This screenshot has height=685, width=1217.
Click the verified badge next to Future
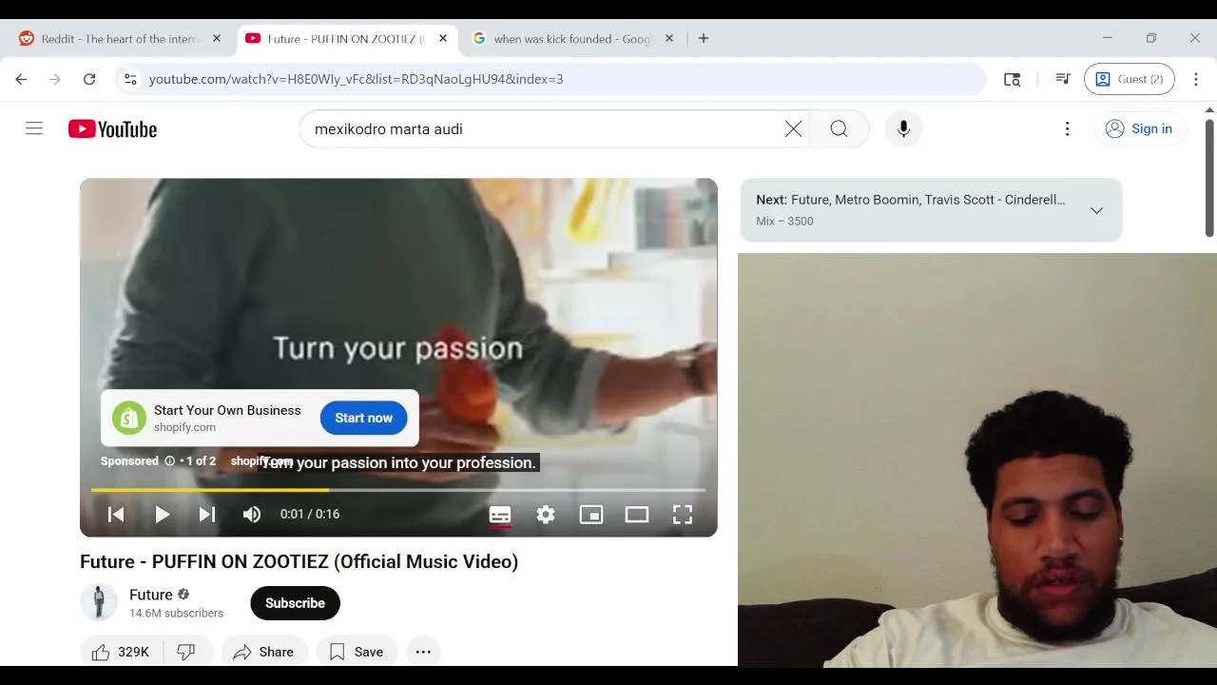click(x=184, y=595)
